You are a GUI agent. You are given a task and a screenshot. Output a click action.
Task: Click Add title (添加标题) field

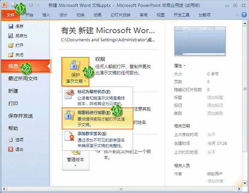tap(215, 98)
